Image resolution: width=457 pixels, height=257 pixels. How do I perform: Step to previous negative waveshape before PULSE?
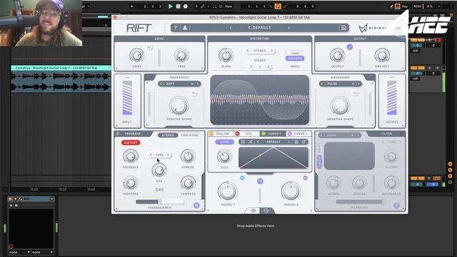(x=322, y=84)
